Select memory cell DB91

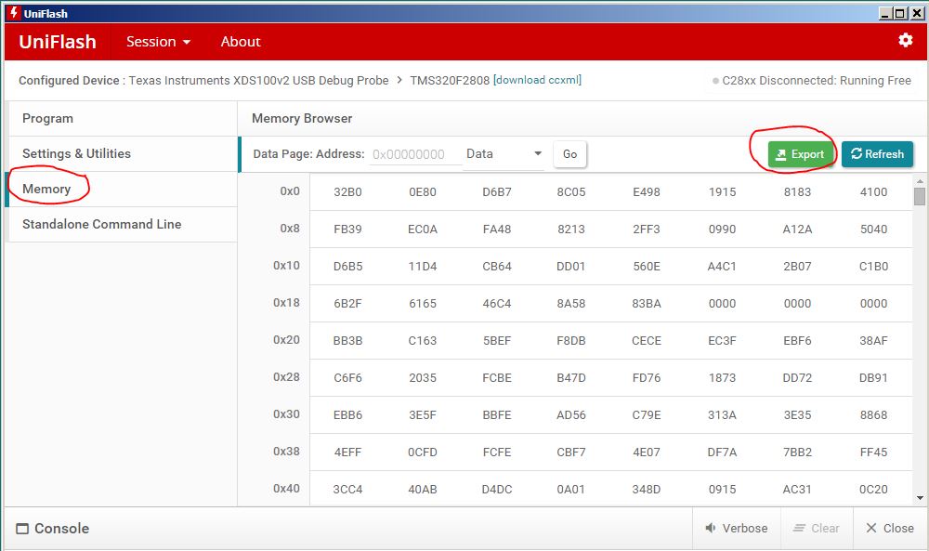pos(874,378)
